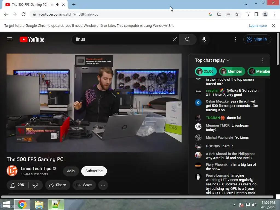
Task: Open Chrome three-dot menu
Action: [x=274, y=14]
